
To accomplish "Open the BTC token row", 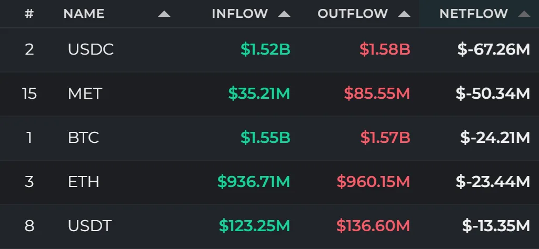I will coord(269,138).
